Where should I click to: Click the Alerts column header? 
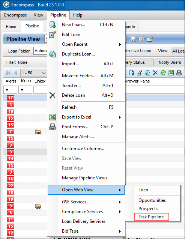point(11,81)
